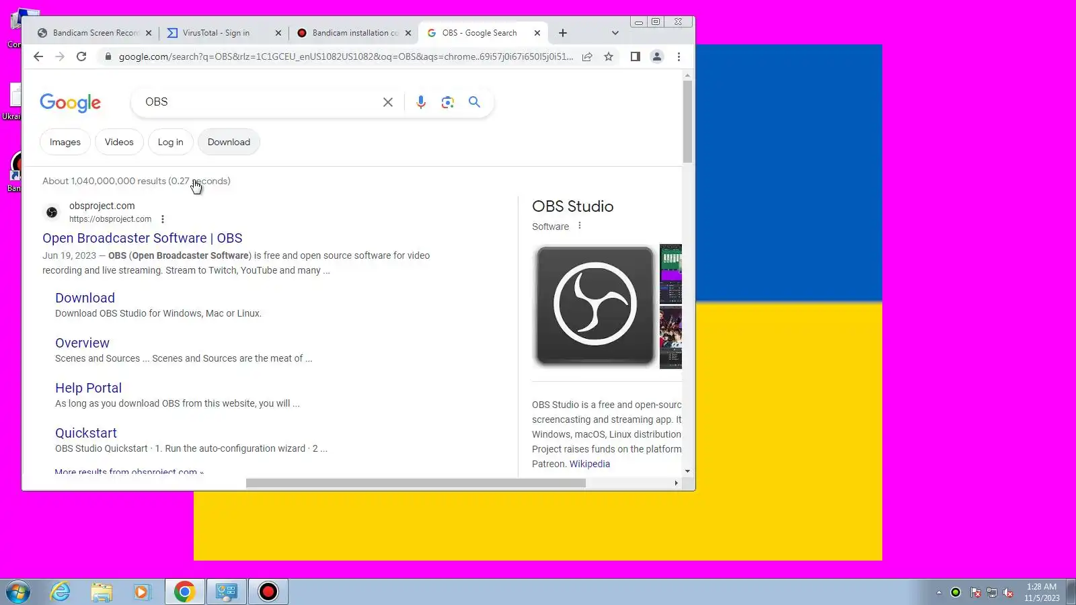Click the horizontal scrollbar thumb

coord(416,483)
